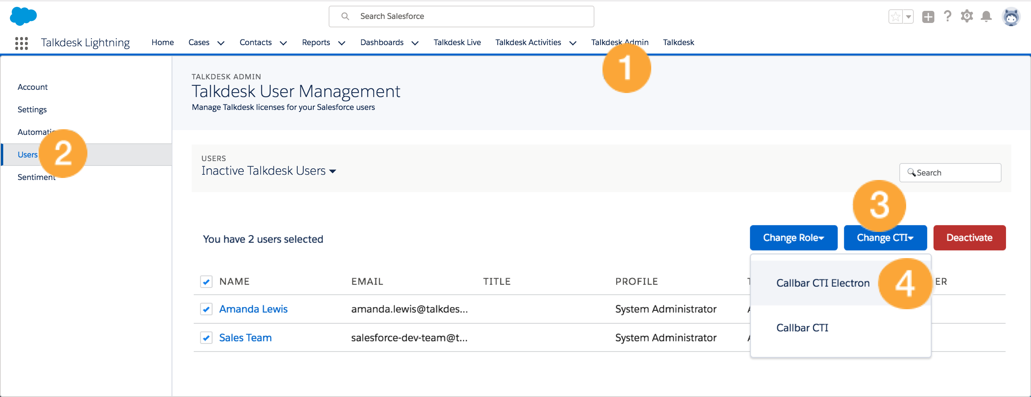The height and width of the screenshot is (397, 1031).
Task: Open Amanda Lewis user link
Action: click(x=253, y=309)
